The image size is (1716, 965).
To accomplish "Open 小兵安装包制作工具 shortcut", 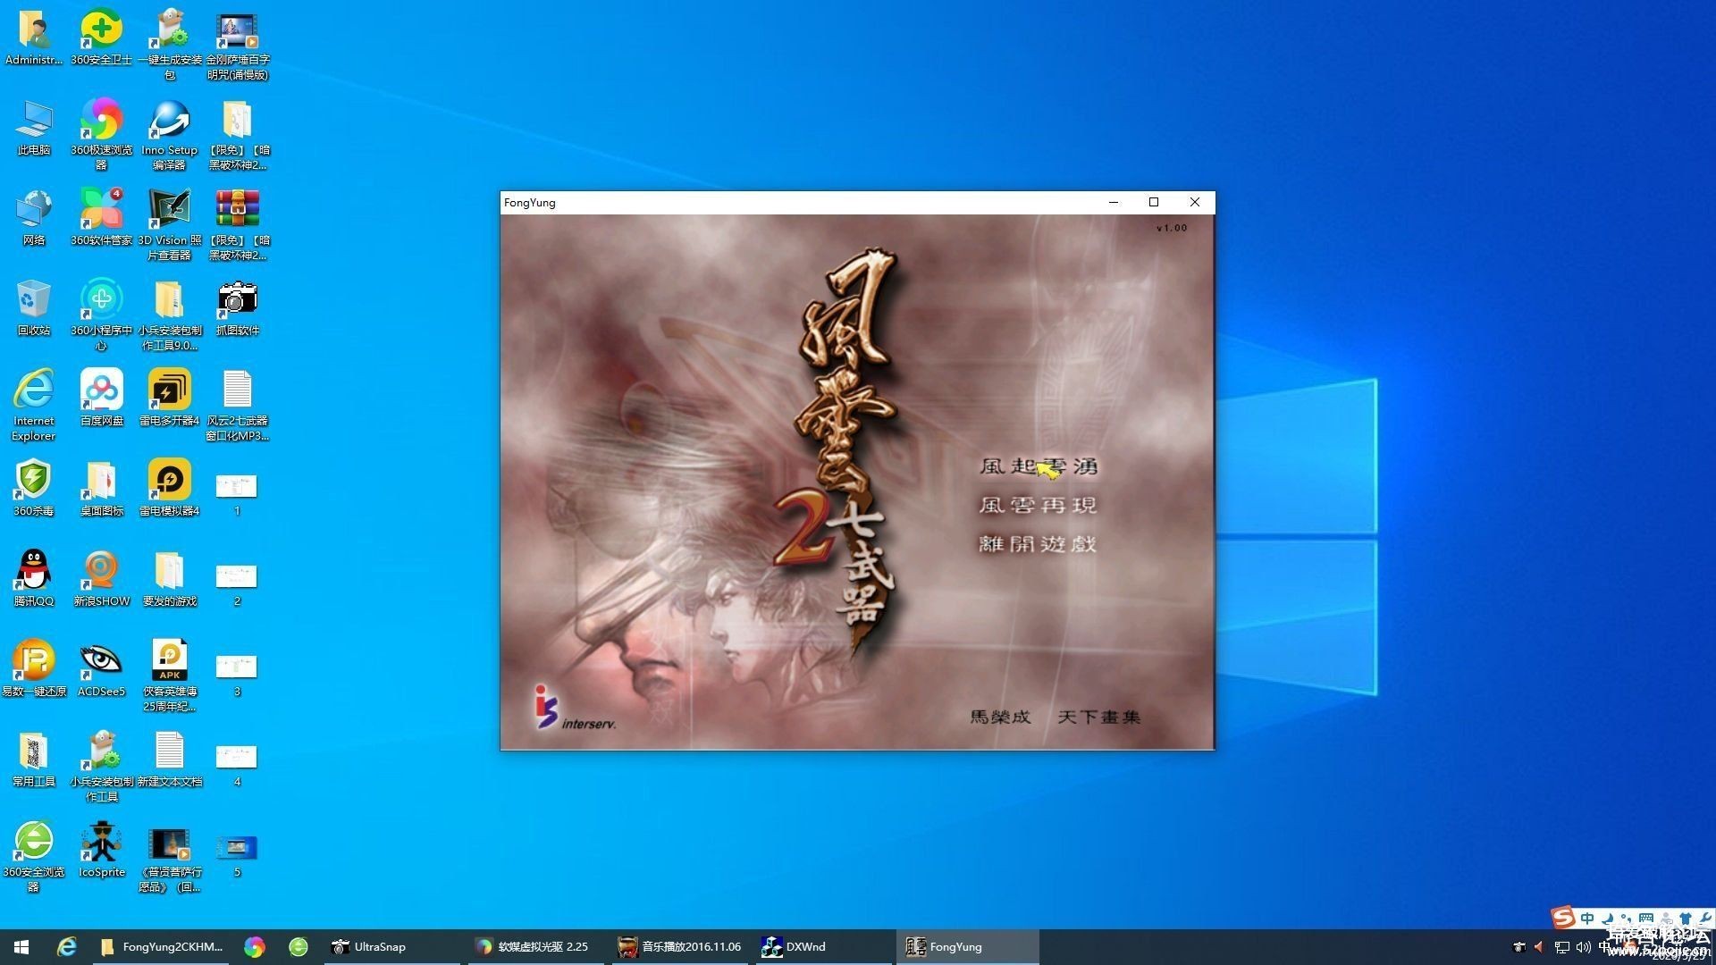I will pyautogui.click(x=101, y=766).
